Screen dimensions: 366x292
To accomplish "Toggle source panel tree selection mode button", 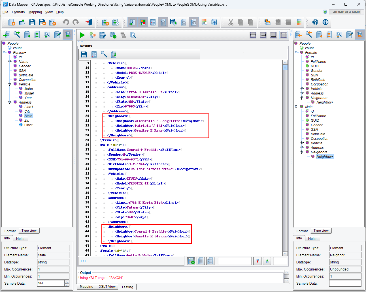I will point(68,35).
